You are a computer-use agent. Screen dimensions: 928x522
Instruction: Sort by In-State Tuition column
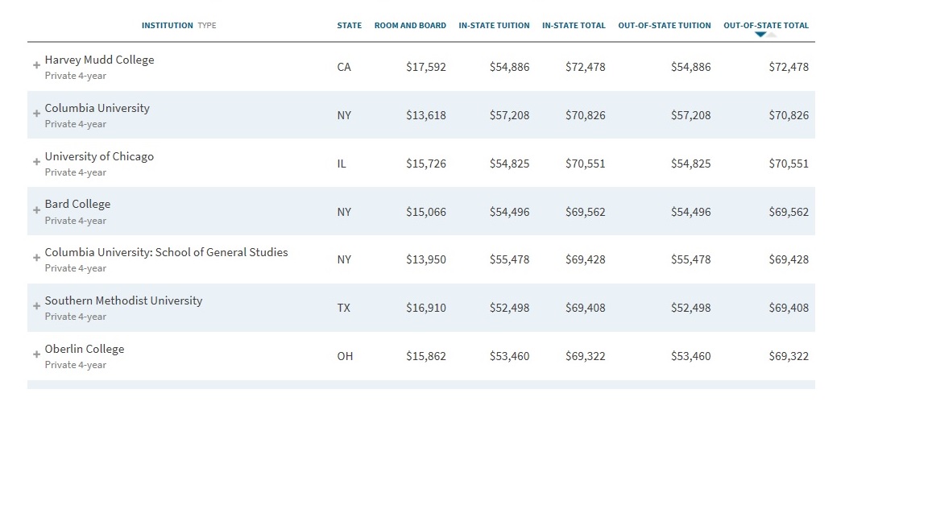tap(494, 26)
